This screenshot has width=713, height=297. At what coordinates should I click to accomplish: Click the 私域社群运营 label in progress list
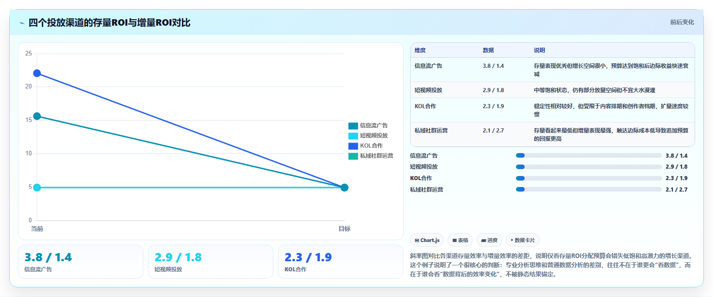pyautogui.click(x=426, y=189)
